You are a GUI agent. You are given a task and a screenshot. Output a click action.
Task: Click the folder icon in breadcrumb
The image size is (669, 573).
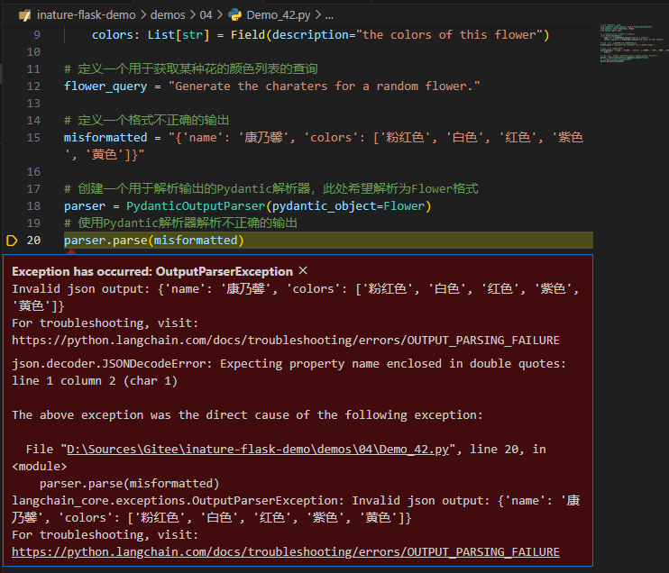24,15
